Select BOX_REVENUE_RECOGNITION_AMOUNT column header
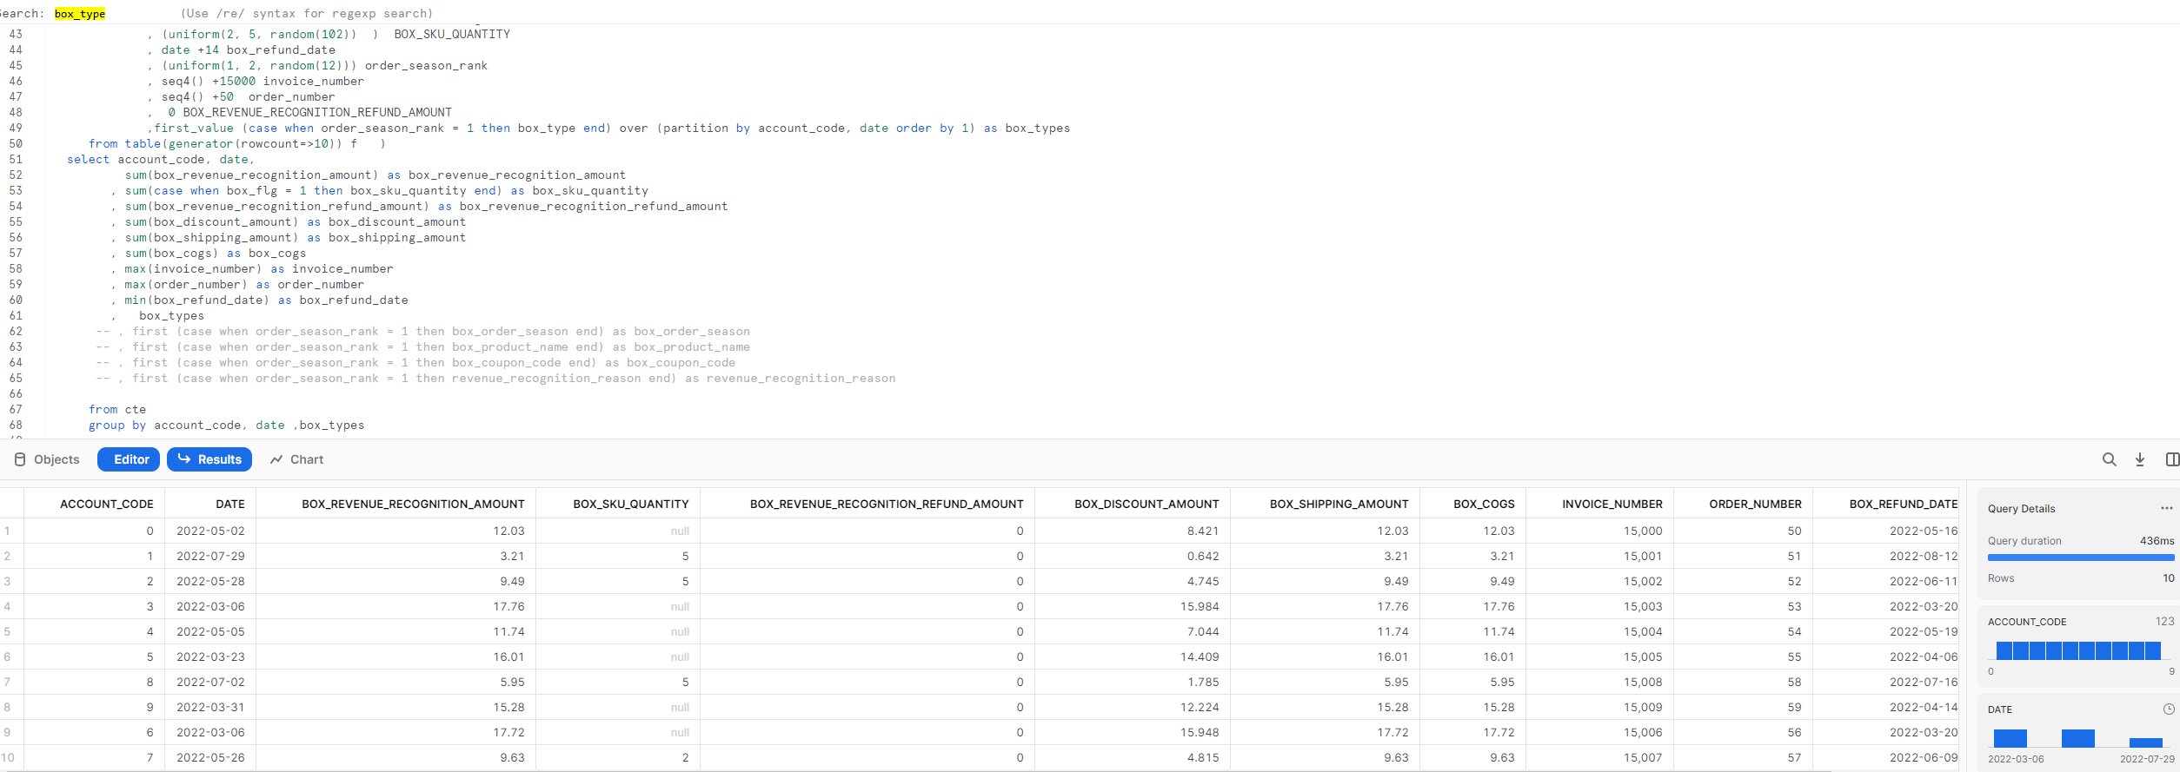The width and height of the screenshot is (2180, 772). point(413,504)
